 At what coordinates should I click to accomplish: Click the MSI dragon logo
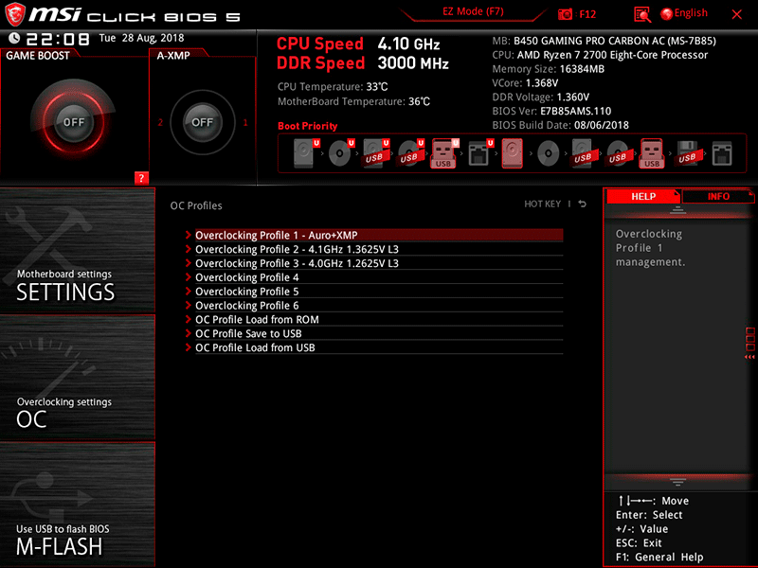click(x=15, y=12)
